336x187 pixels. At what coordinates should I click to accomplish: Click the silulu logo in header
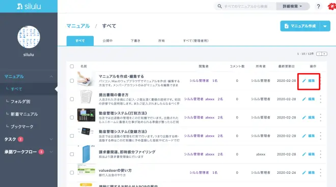[29, 7]
